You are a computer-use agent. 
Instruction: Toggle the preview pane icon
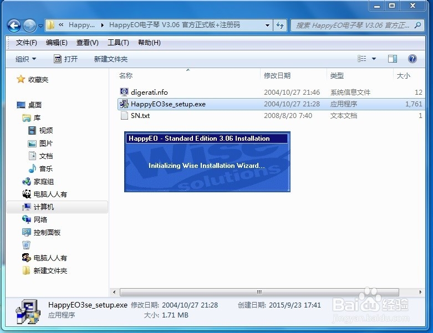click(393, 59)
